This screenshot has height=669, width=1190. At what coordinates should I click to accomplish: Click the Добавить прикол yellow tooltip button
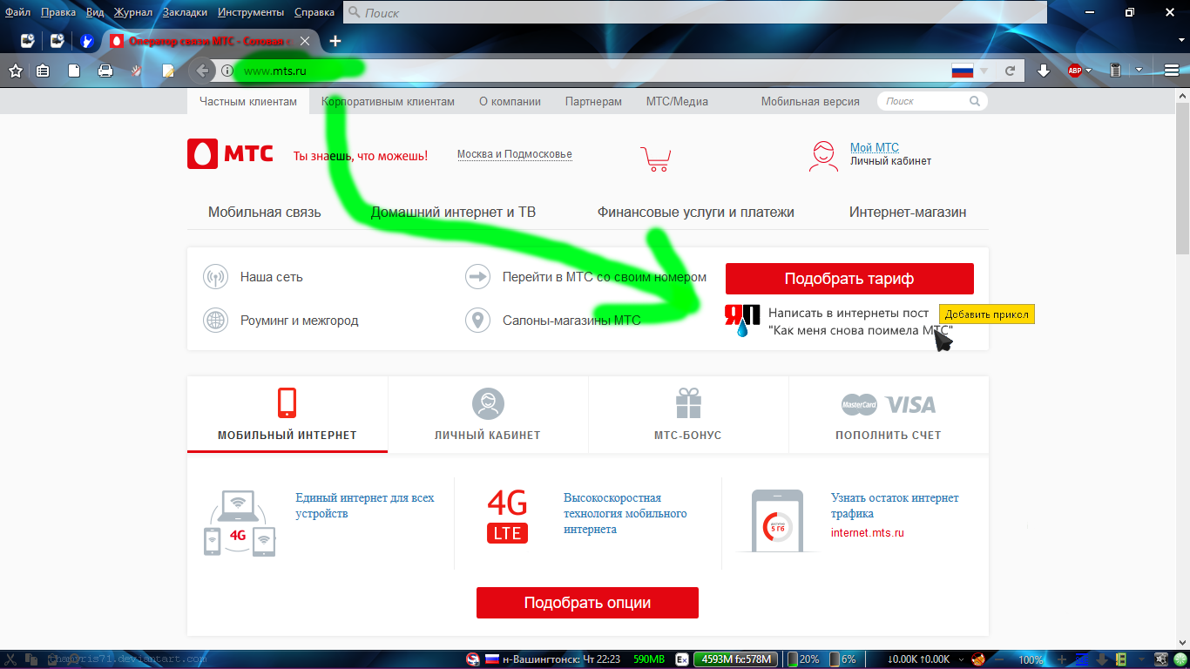pyautogui.click(x=987, y=314)
